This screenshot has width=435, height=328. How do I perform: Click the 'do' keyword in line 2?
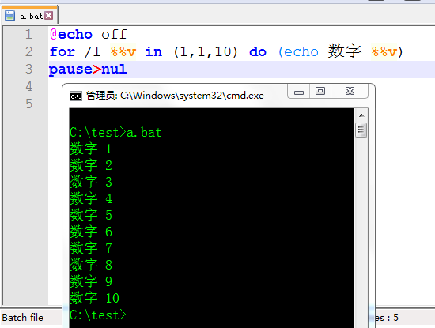(258, 52)
